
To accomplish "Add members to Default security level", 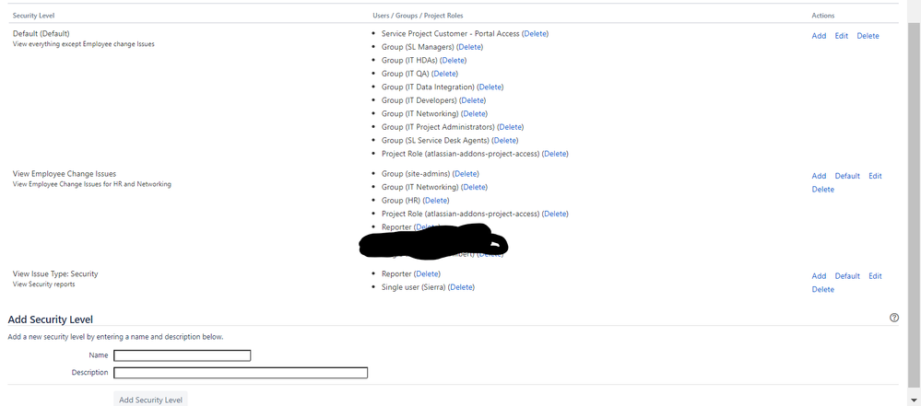I will click(x=819, y=36).
